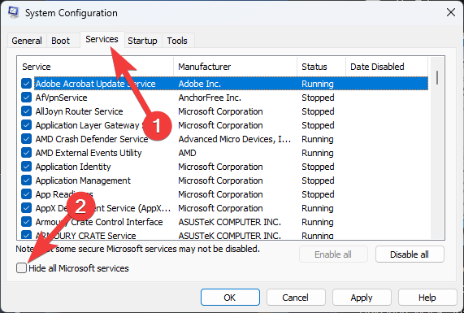Close the System Configuration window

click(451, 12)
